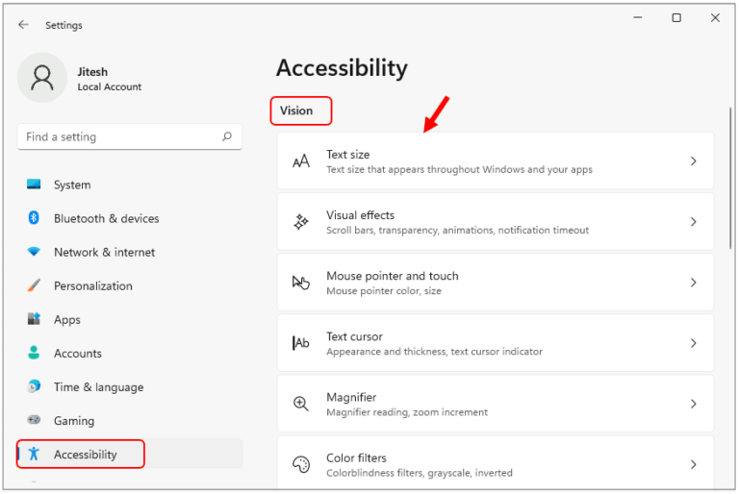The image size is (739, 494).
Task: Click the Mouse pointer and touch icon
Action: tap(301, 283)
